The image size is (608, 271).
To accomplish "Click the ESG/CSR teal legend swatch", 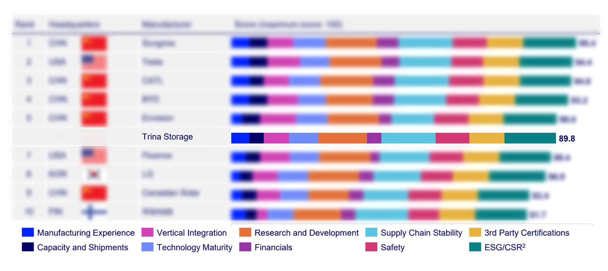I will coord(475,247).
